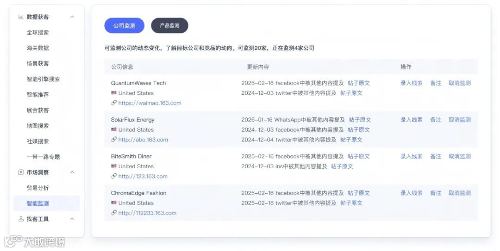Click link icon beside http://112233.163.com
The image size is (500, 251).
[x=114, y=213]
